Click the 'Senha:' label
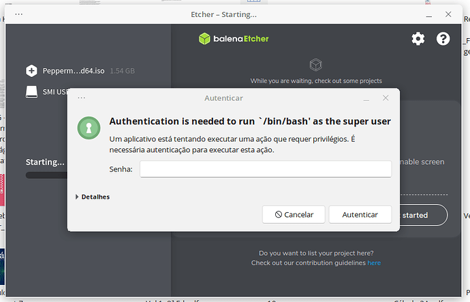 pyautogui.click(x=121, y=169)
